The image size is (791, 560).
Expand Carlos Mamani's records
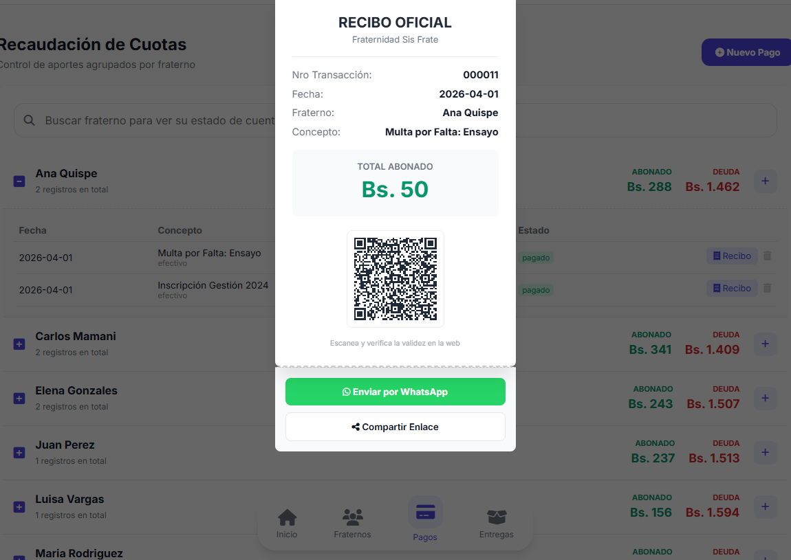click(19, 344)
